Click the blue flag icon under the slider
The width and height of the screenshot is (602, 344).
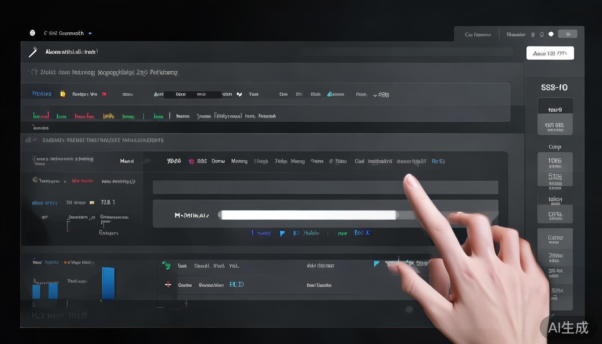pyautogui.click(x=282, y=233)
